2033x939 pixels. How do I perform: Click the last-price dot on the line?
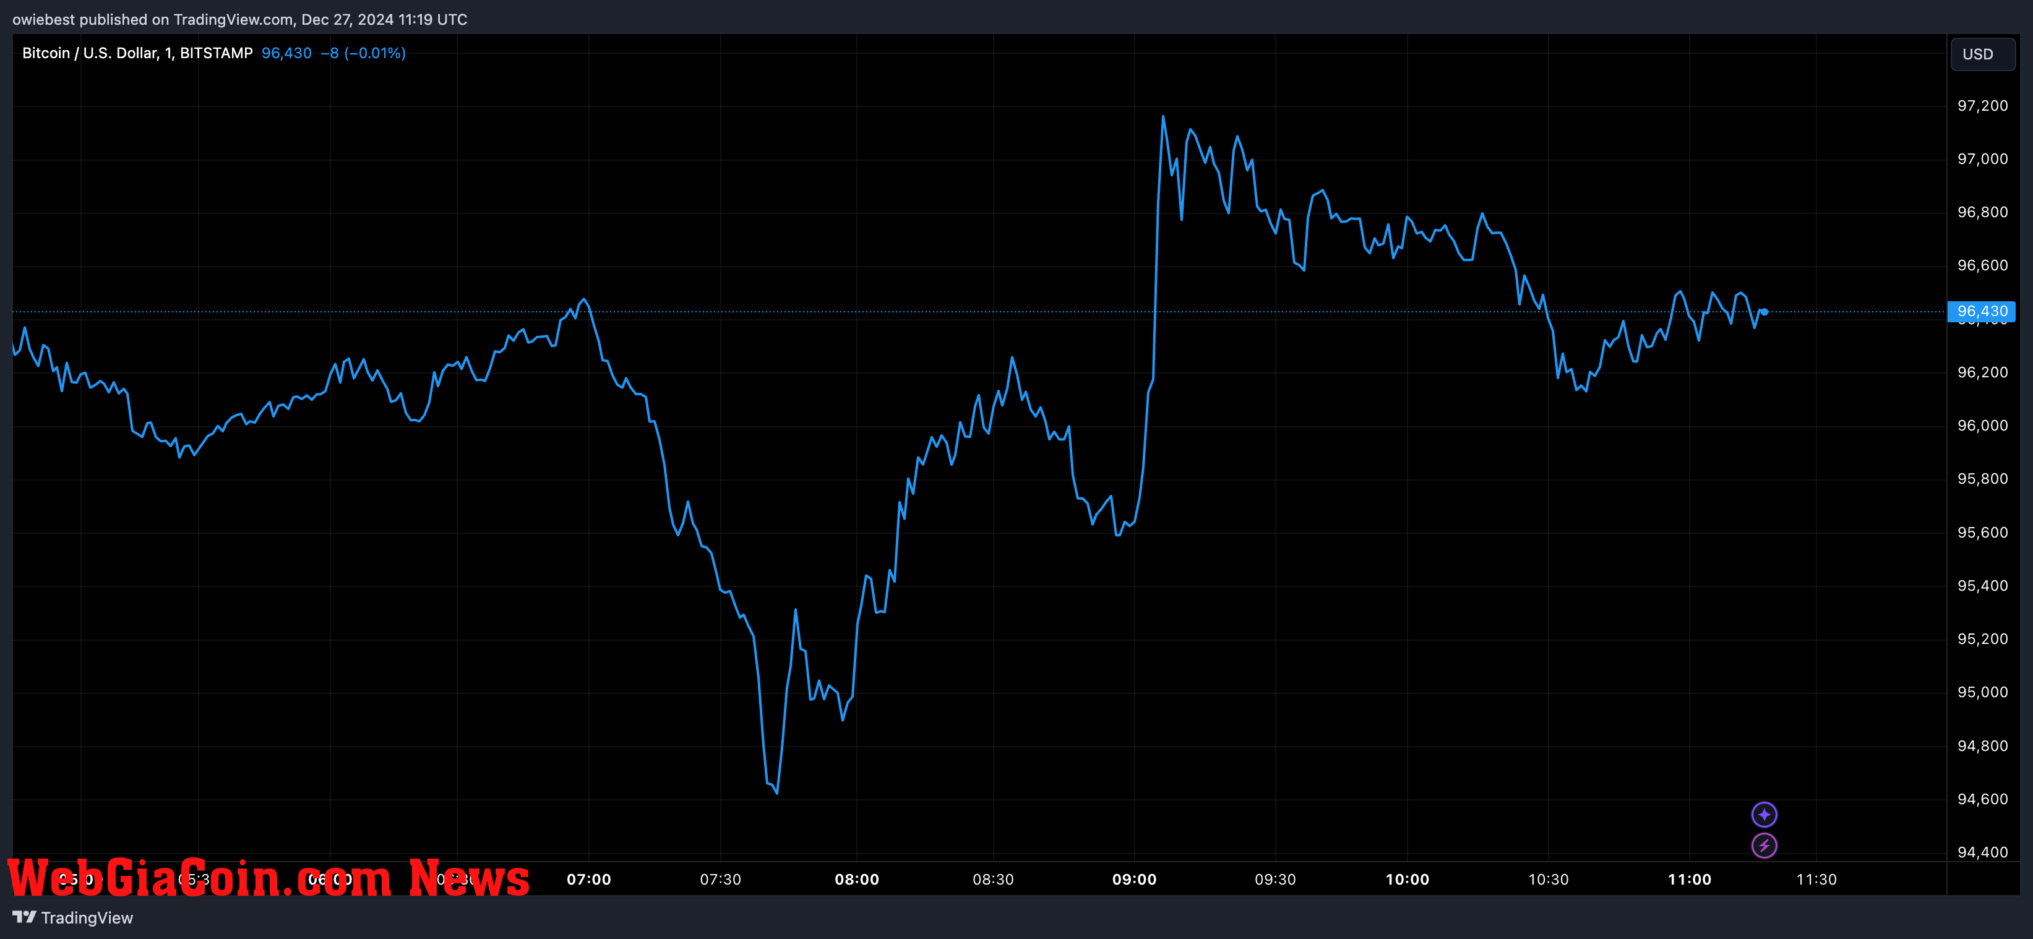click(1764, 312)
